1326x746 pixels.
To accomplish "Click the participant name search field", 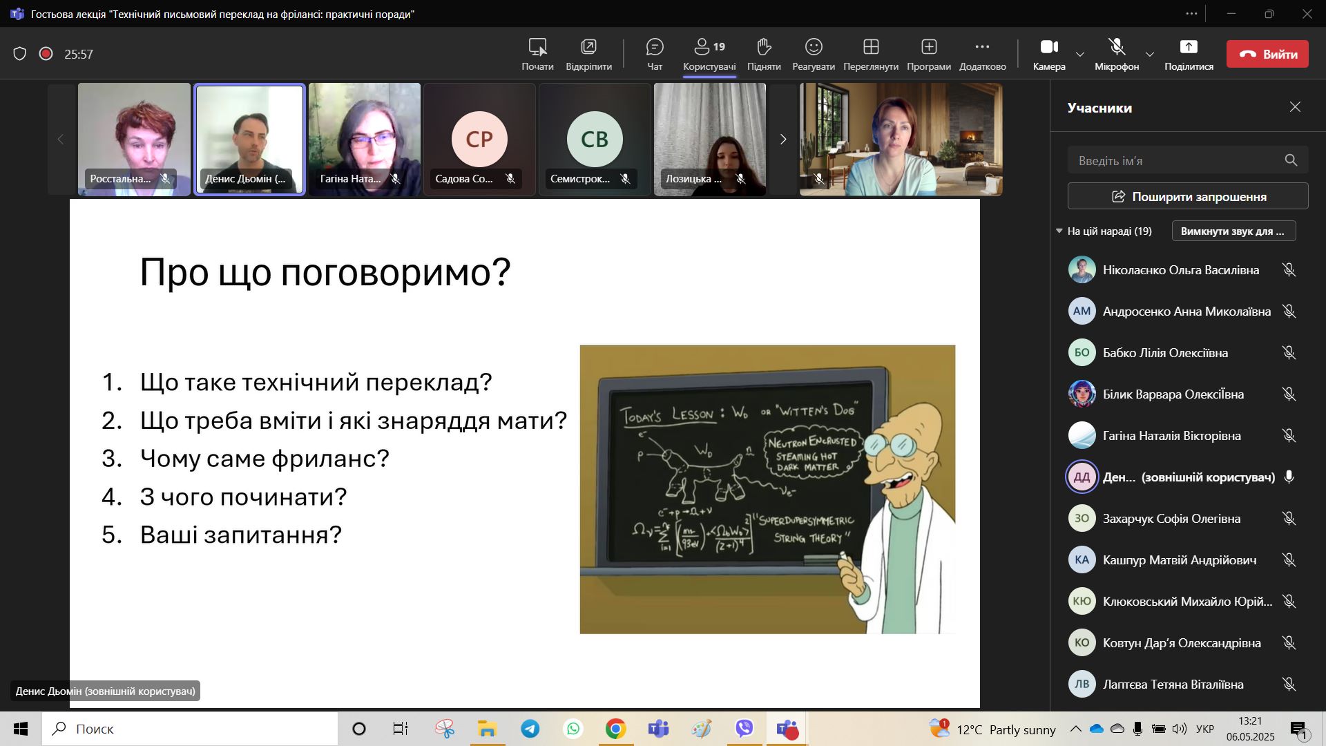I will [1175, 160].
